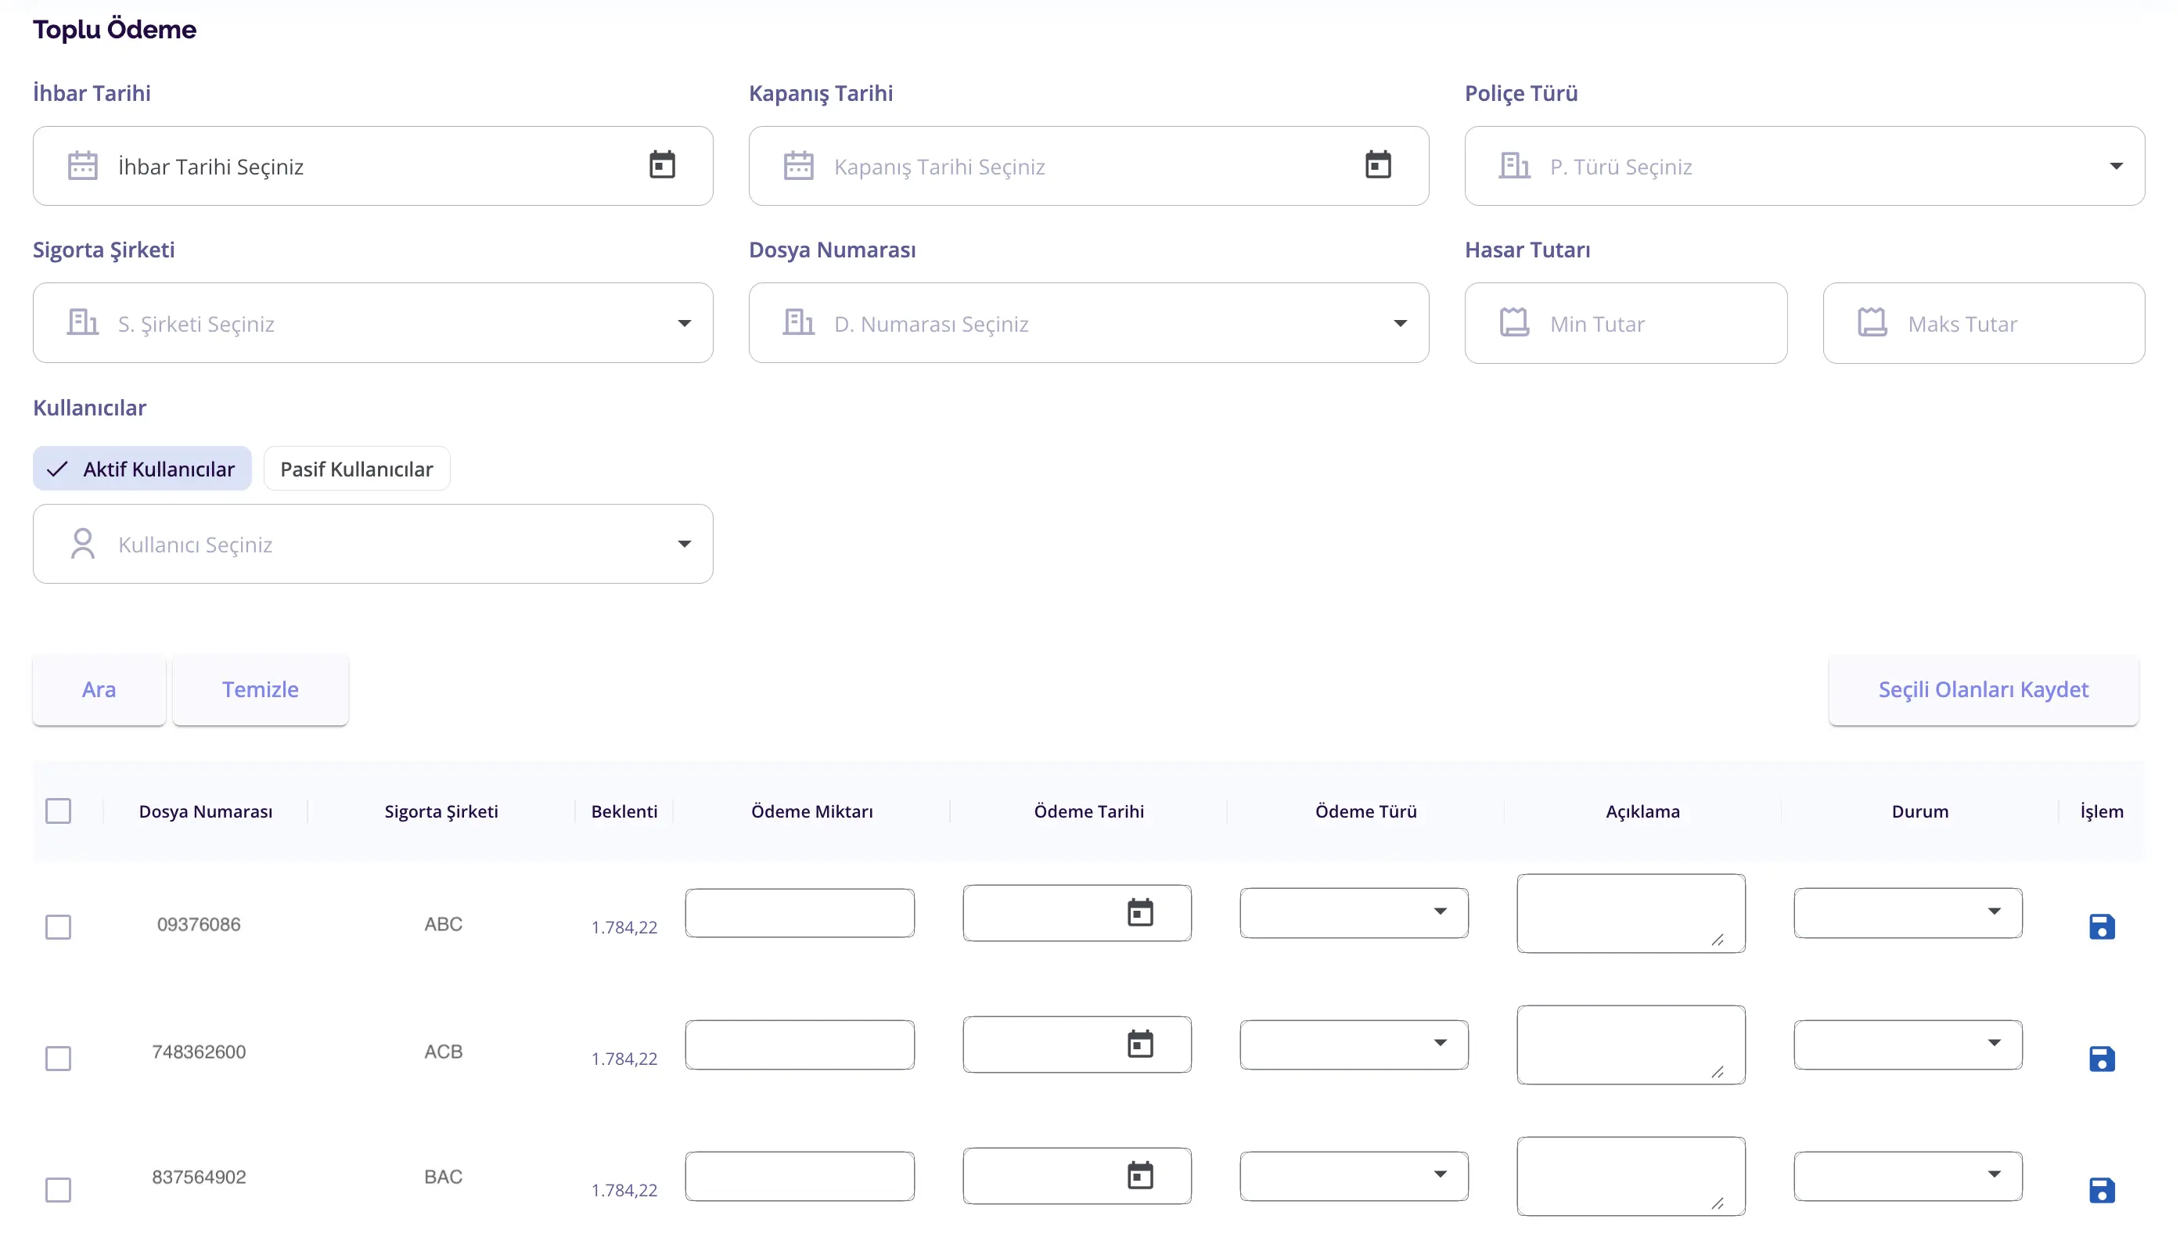The height and width of the screenshot is (1255, 2180).
Task: Click dosya number 748362600 cell
Action: [x=198, y=1052]
